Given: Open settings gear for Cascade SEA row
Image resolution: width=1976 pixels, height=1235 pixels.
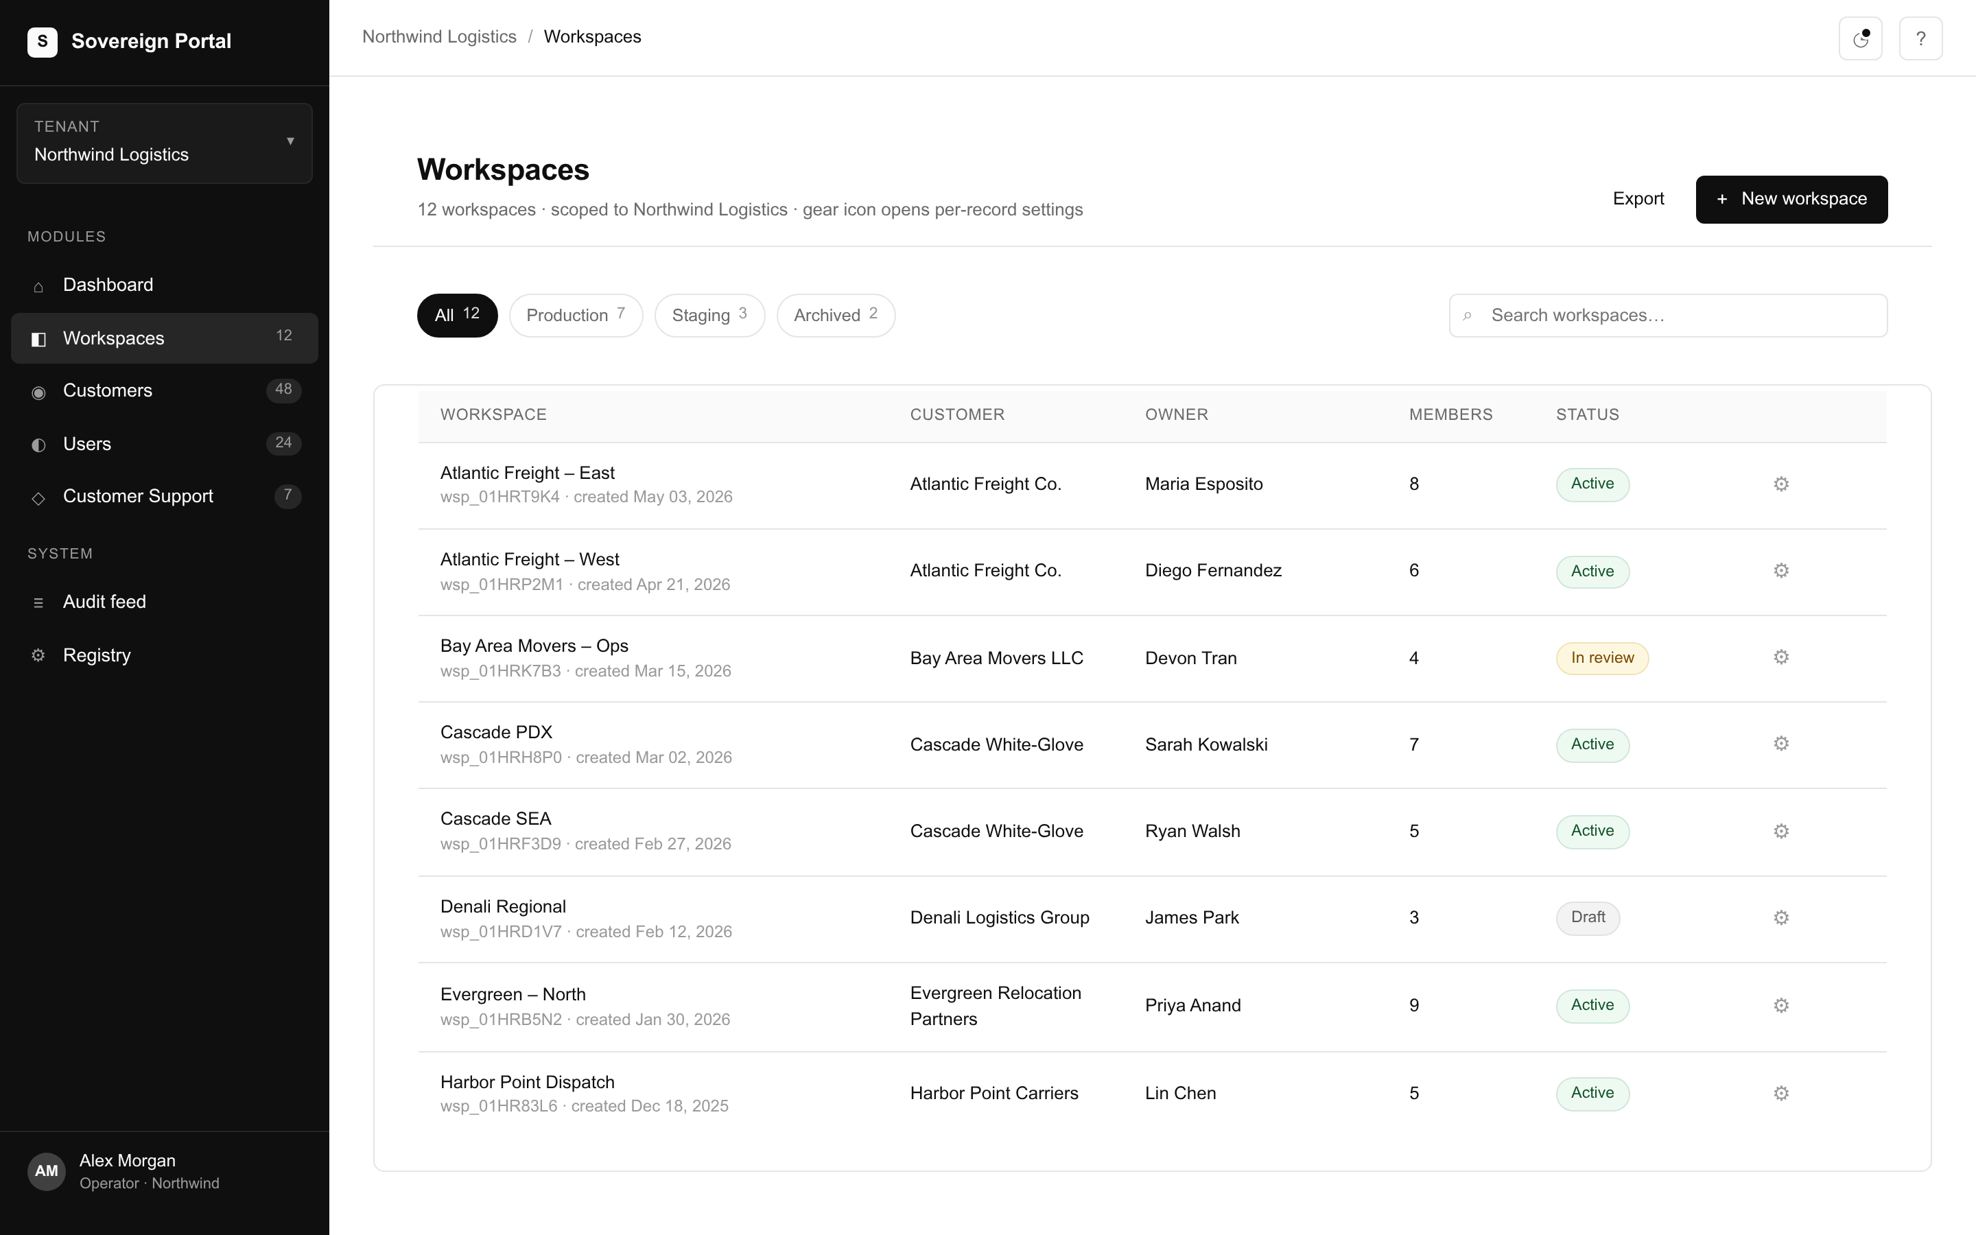Looking at the screenshot, I should (1781, 832).
